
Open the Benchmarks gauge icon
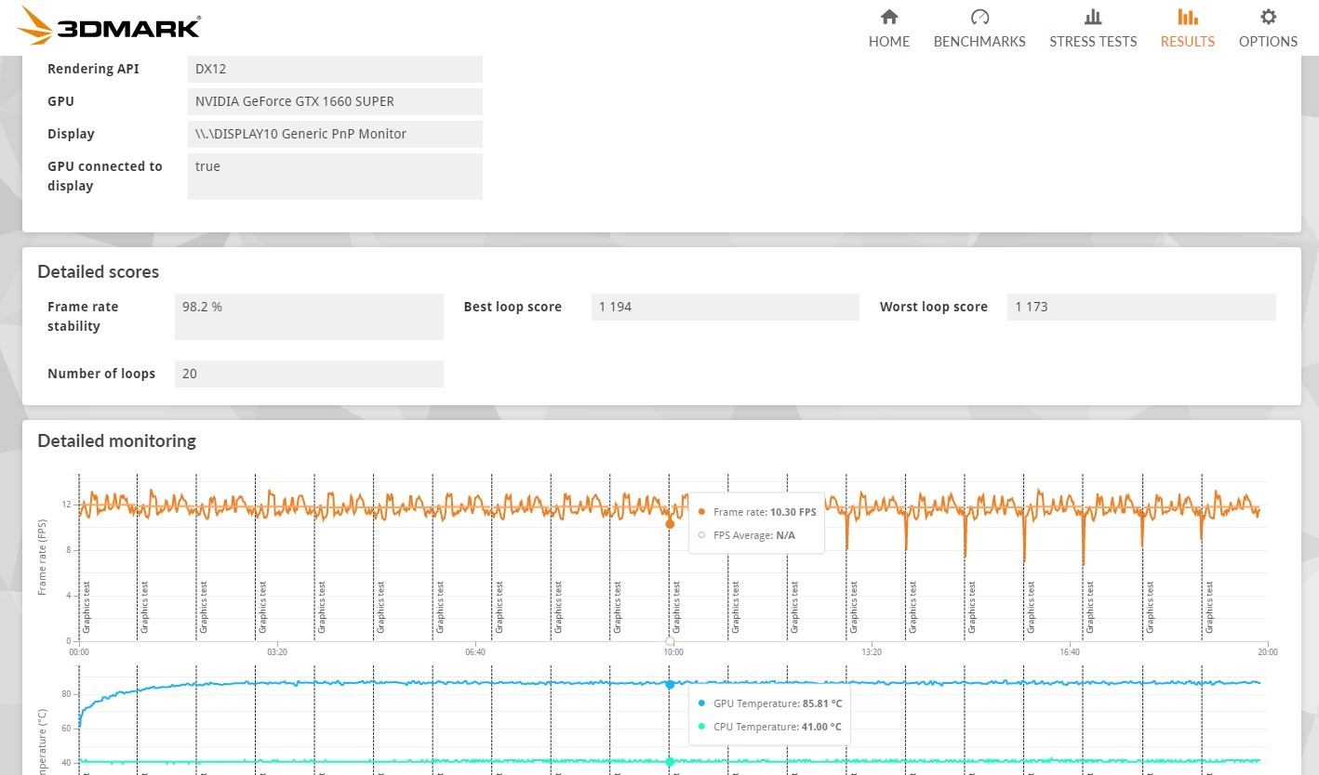[979, 17]
